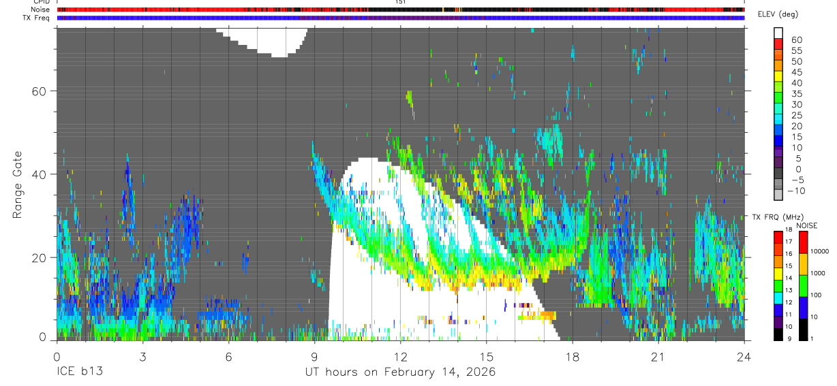Click the 'NOISE' legend title above the colorbar
Viewport: 837px width, 386px height.
[806, 225]
